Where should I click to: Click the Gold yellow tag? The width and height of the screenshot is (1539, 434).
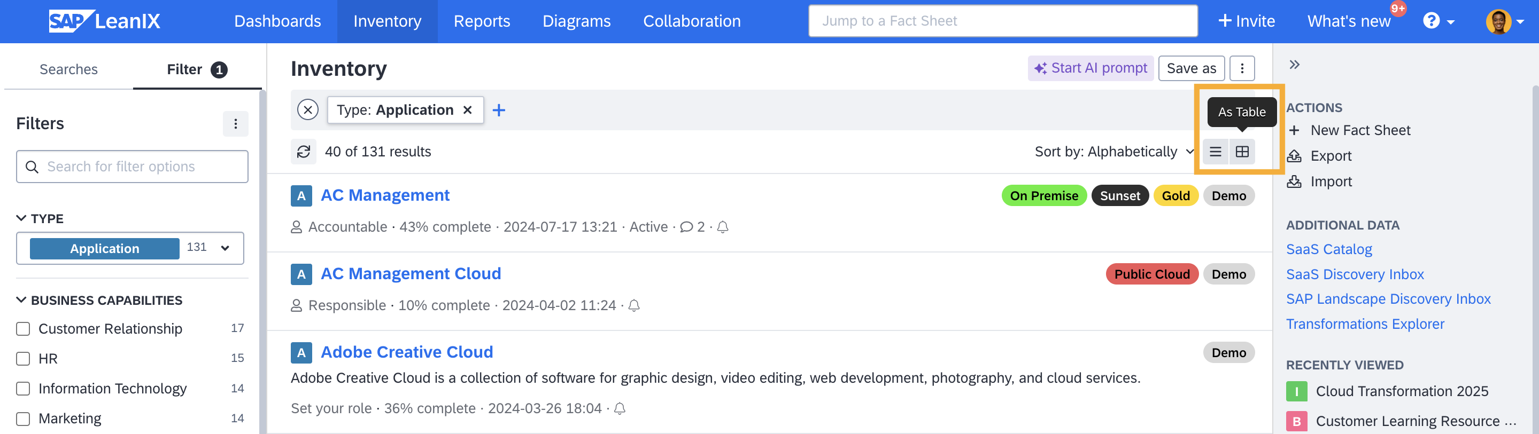(1175, 196)
